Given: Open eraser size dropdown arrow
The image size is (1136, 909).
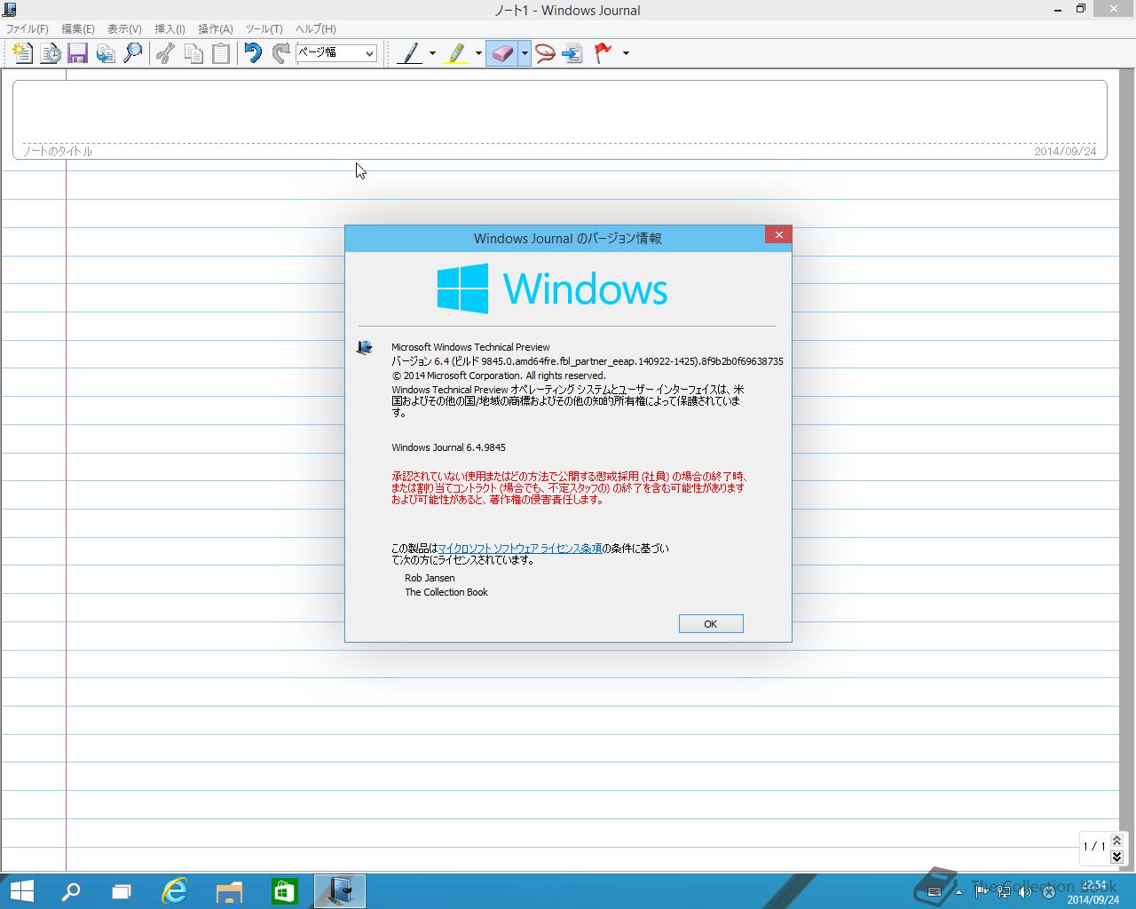Looking at the screenshot, I should tap(525, 53).
